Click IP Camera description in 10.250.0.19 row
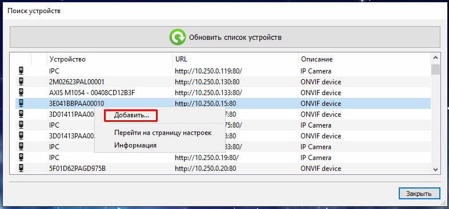The height and width of the screenshot is (209, 449). 316,158
